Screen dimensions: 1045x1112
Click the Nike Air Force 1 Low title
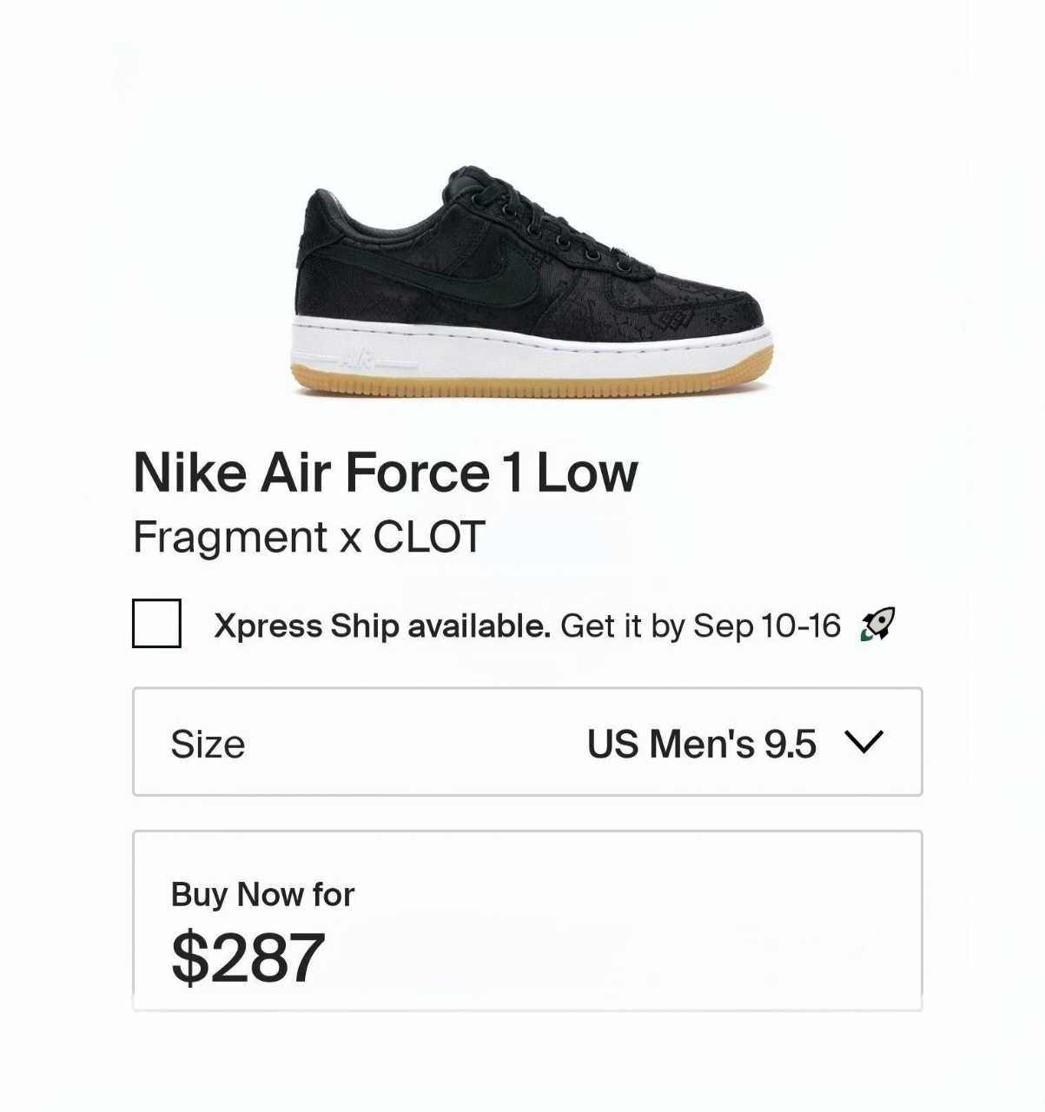click(386, 473)
